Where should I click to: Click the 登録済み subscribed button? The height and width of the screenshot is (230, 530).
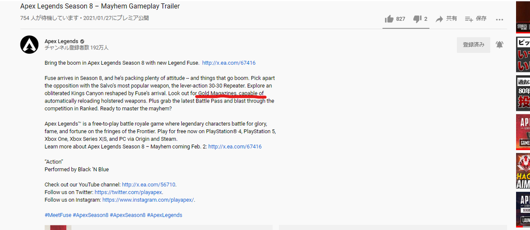click(x=473, y=45)
